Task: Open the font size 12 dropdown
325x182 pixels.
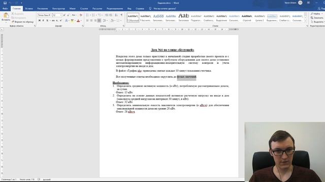Action: pyautogui.click(x=61, y=15)
